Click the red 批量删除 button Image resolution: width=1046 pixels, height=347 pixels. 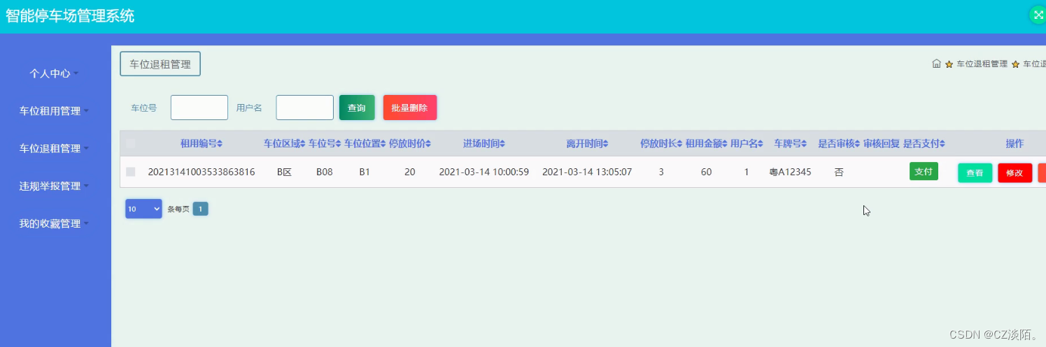(410, 108)
